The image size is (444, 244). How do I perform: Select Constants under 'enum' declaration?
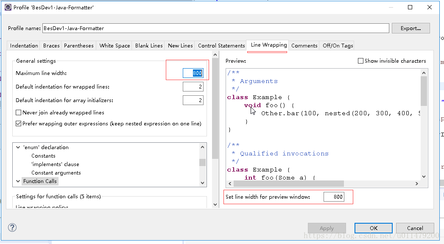pyautogui.click(x=43, y=156)
